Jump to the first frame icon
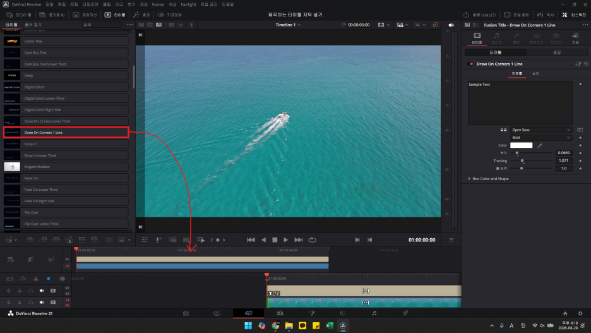The height and width of the screenshot is (333, 591). point(251,240)
